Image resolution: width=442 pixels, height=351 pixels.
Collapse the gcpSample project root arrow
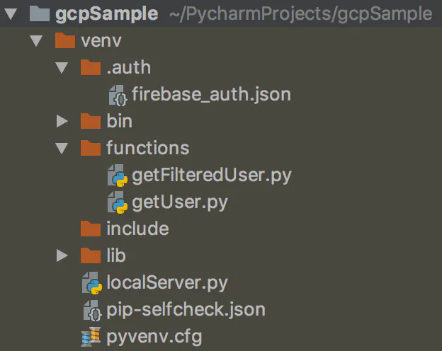11,14
